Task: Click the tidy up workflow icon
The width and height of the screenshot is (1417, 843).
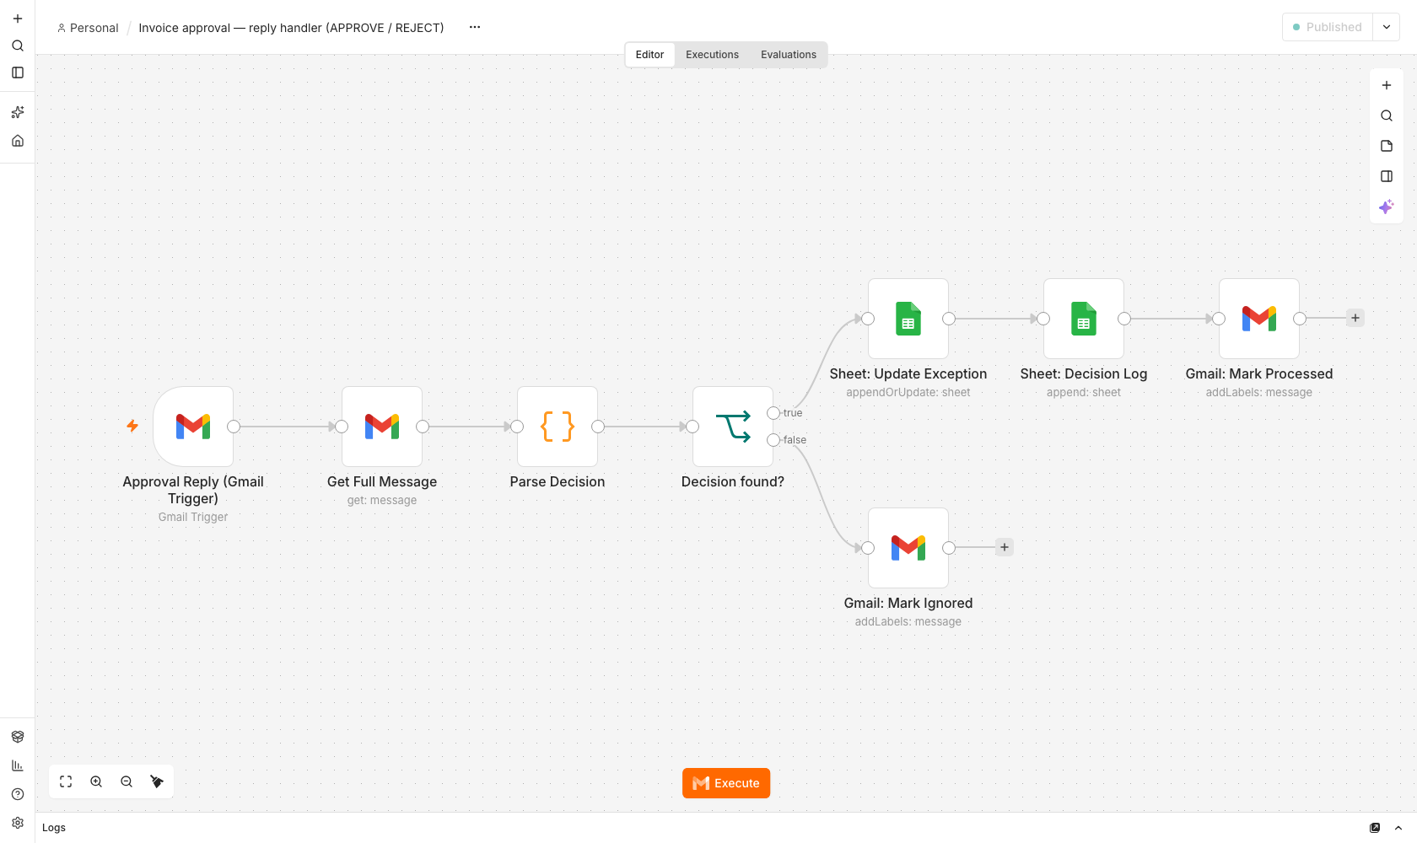Action: click(157, 781)
